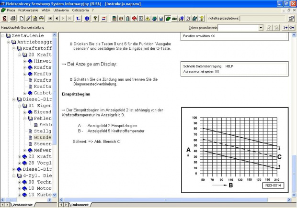The width and height of the screenshot is (297, 208).
Task: Click the yellow warning triangle icon
Action: tap(148, 18)
